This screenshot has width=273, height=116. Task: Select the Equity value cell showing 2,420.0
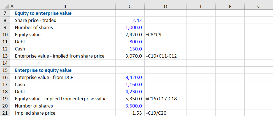134,35
